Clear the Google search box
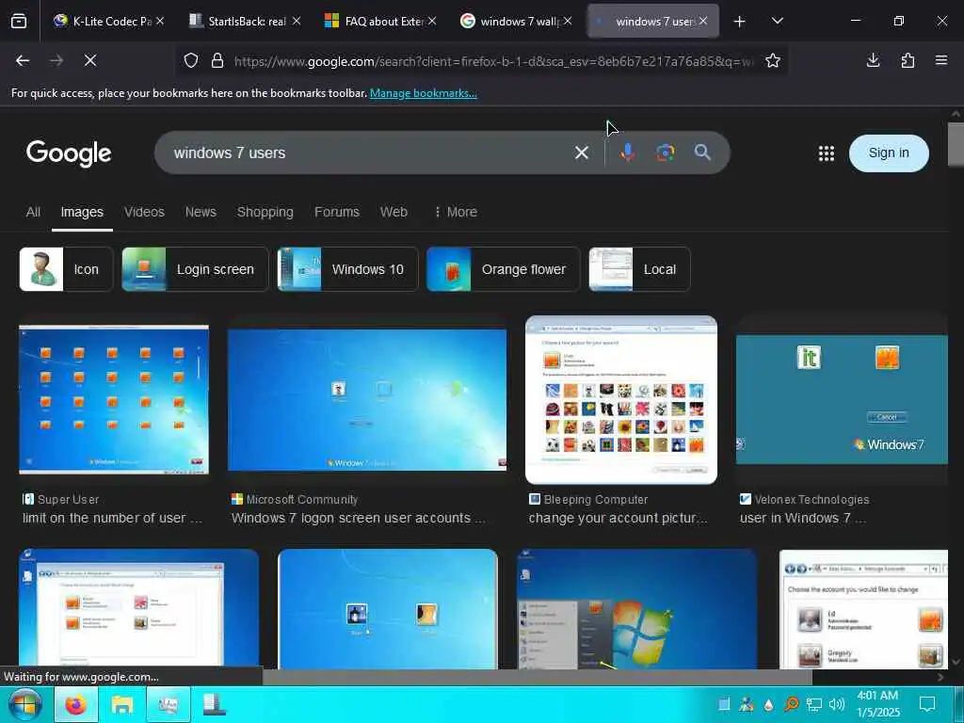Viewport: 964px width, 723px height. click(582, 153)
